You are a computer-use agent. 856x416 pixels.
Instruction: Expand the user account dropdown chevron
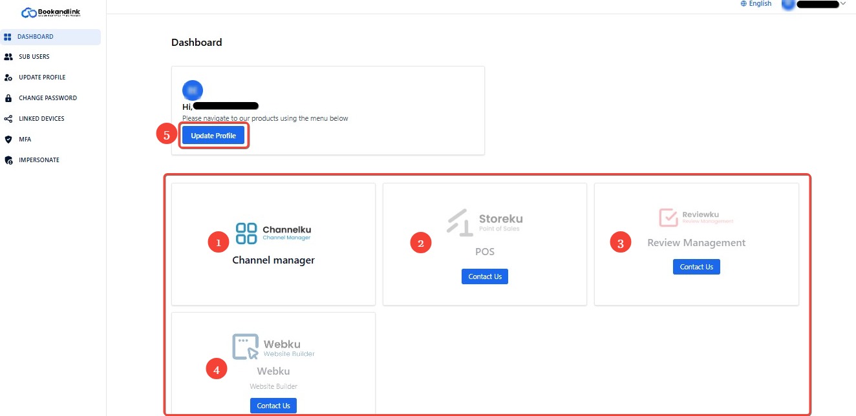pos(842,4)
